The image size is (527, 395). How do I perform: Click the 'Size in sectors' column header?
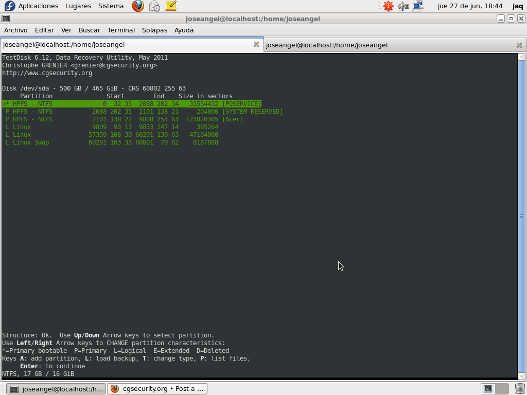tap(205, 96)
